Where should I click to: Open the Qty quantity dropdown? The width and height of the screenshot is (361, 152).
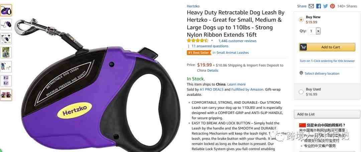click(x=315, y=31)
